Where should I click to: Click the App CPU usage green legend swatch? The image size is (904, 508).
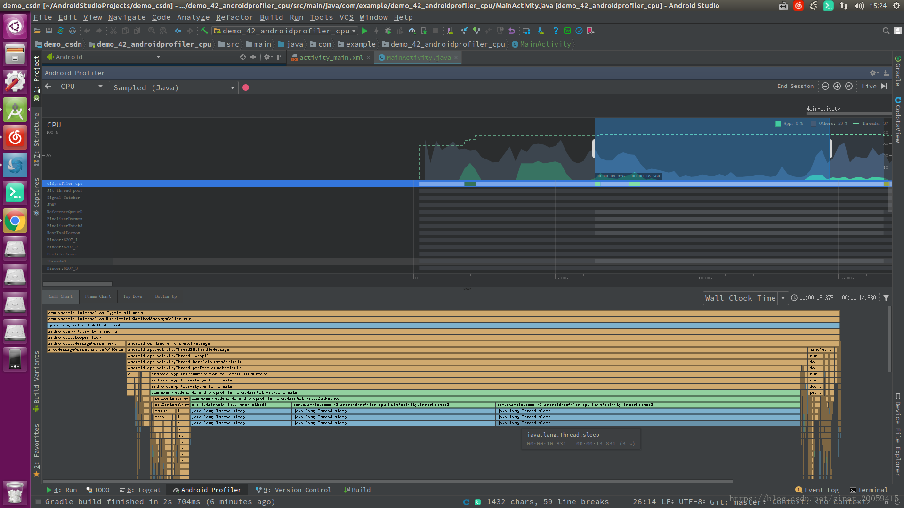[778, 124]
